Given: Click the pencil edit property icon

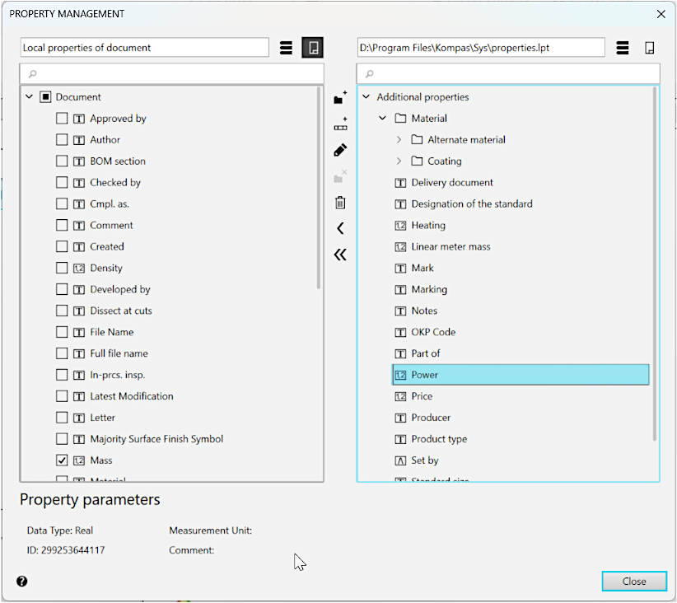Looking at the screenshot, I should pyautogui.click(x=340, y=150).
